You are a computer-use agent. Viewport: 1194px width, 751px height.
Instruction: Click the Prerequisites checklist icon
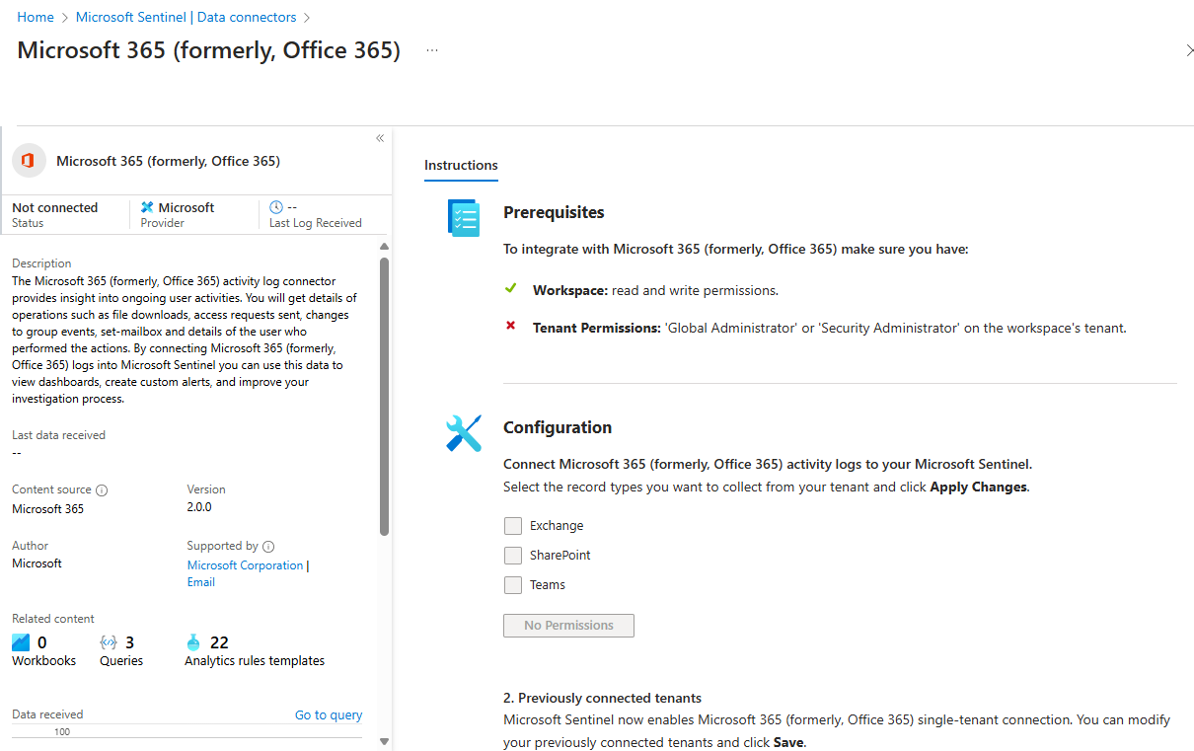[x=463, y=218]
